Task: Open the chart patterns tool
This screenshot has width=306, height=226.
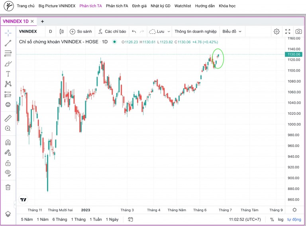Action: (x=8, y=84)
